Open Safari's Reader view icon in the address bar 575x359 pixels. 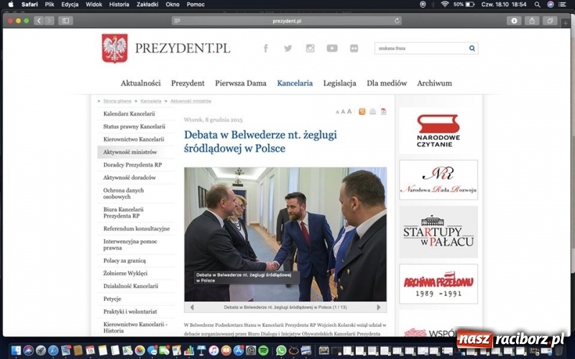click(177, 21)
